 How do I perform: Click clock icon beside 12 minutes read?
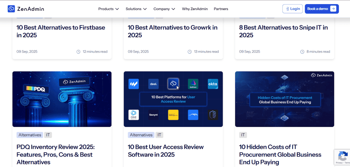pyautogui.click(x=79, y=52)
